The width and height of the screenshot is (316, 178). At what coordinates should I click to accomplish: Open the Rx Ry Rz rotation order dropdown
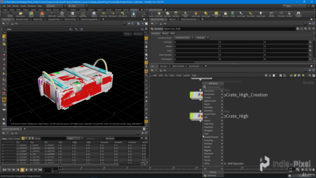click(x=202, y=38)
